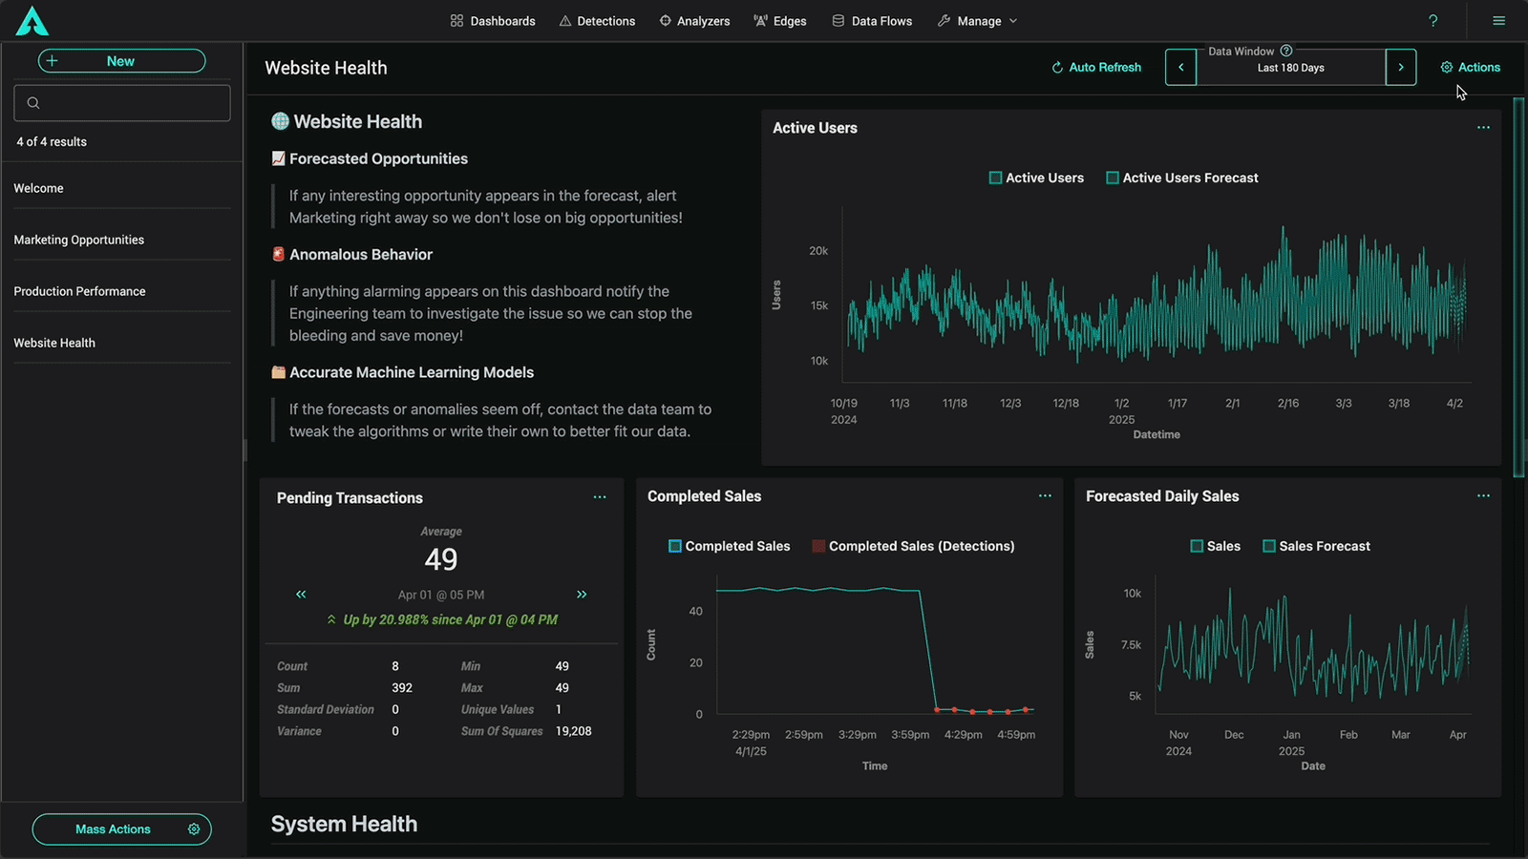Open the Production Performance dashboard
The width and height of the screenshot is (1528, 859).
coord(122,291)
